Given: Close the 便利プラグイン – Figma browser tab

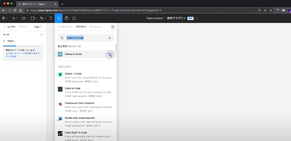Looking at the screenshot, I should coord(56,4).
